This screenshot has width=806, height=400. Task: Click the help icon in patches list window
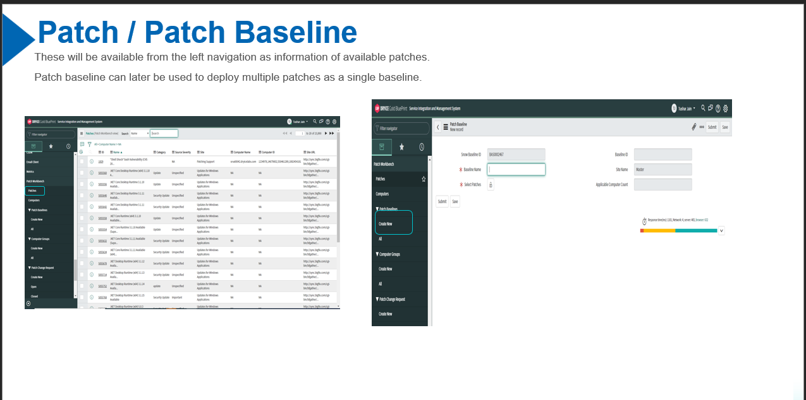click(327, 122)
